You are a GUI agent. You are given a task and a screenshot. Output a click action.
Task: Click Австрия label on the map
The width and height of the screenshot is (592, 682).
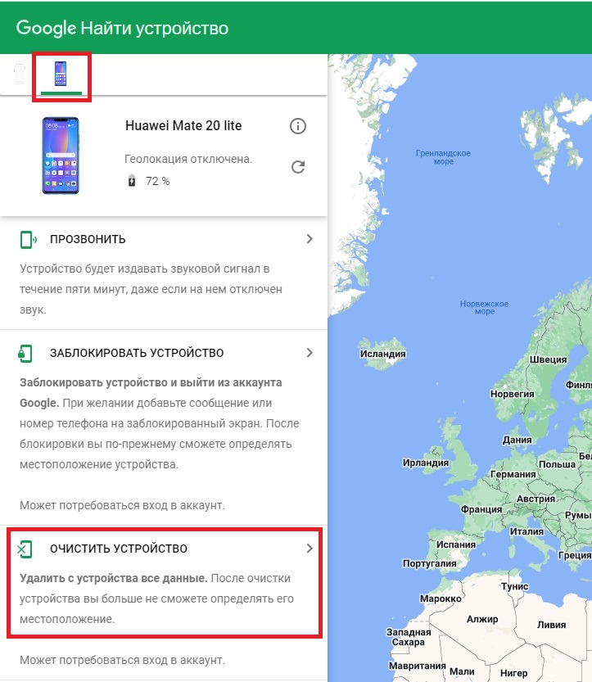tap(536, 499)
